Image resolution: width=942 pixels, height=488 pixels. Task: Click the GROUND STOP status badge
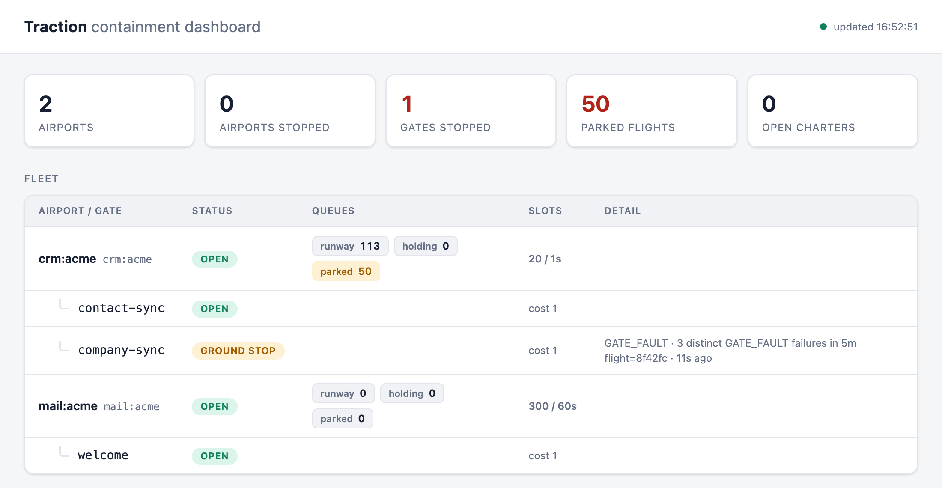point(238,351)
